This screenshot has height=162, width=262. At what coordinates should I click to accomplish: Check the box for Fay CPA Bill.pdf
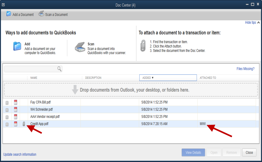tap(7, 103)
